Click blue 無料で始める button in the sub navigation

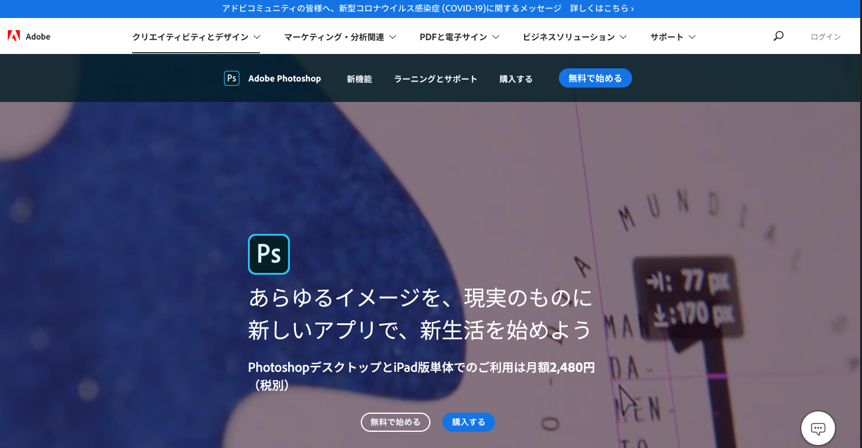595,78
